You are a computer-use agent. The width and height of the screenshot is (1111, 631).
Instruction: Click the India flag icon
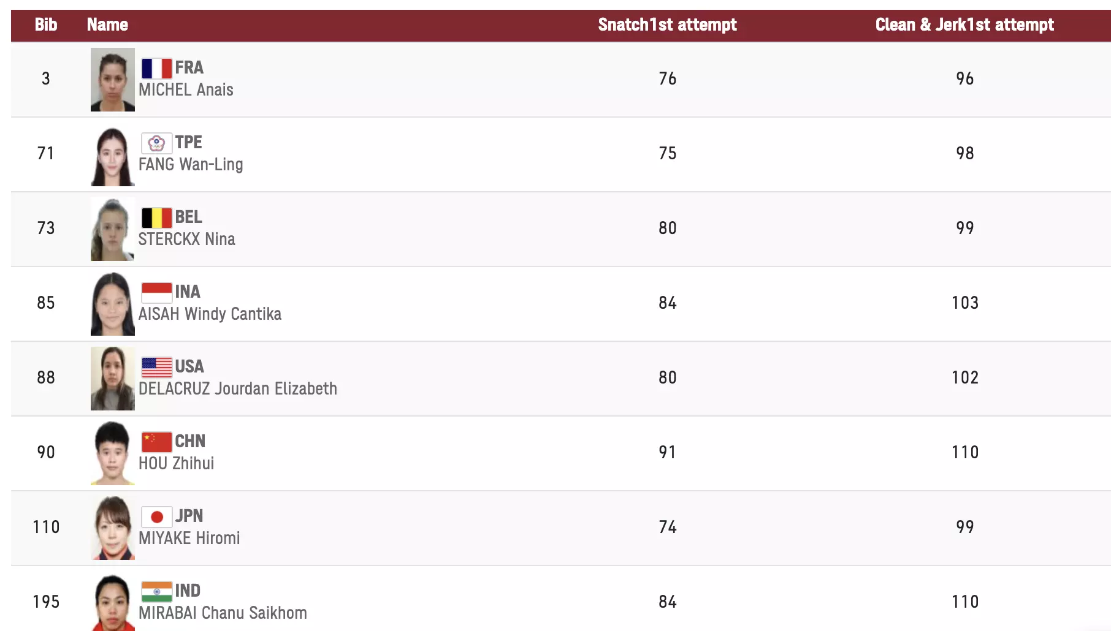[x=156, y=591]
